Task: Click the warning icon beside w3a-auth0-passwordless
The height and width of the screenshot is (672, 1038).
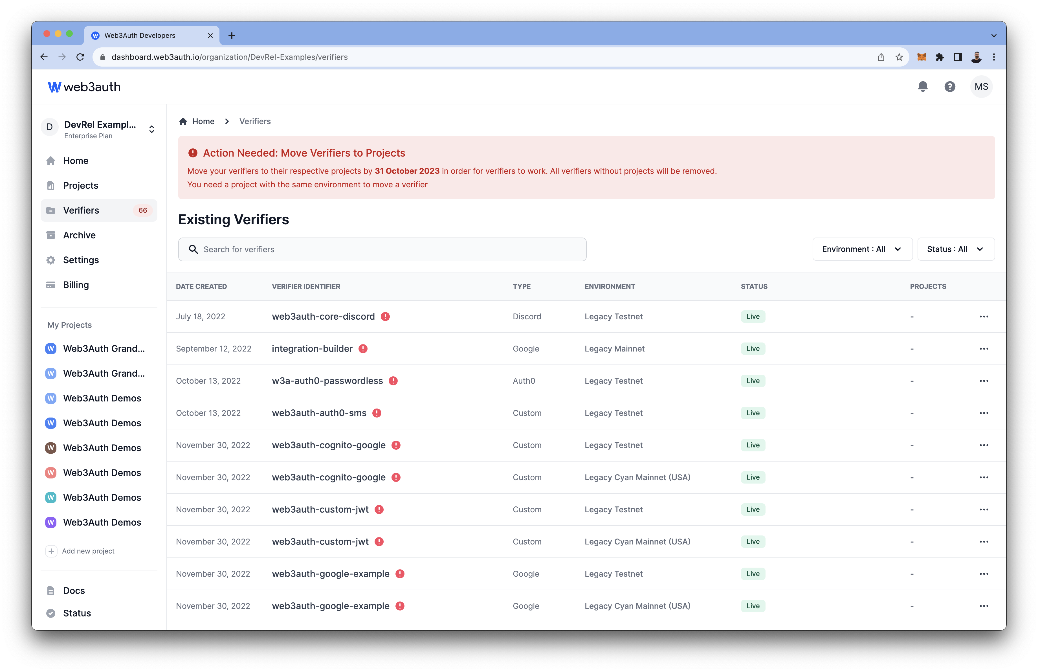Action: point(393,381)
